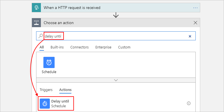Close the Choose an action panel
This screenshot has height=112, width=224.
coord(195,23)
